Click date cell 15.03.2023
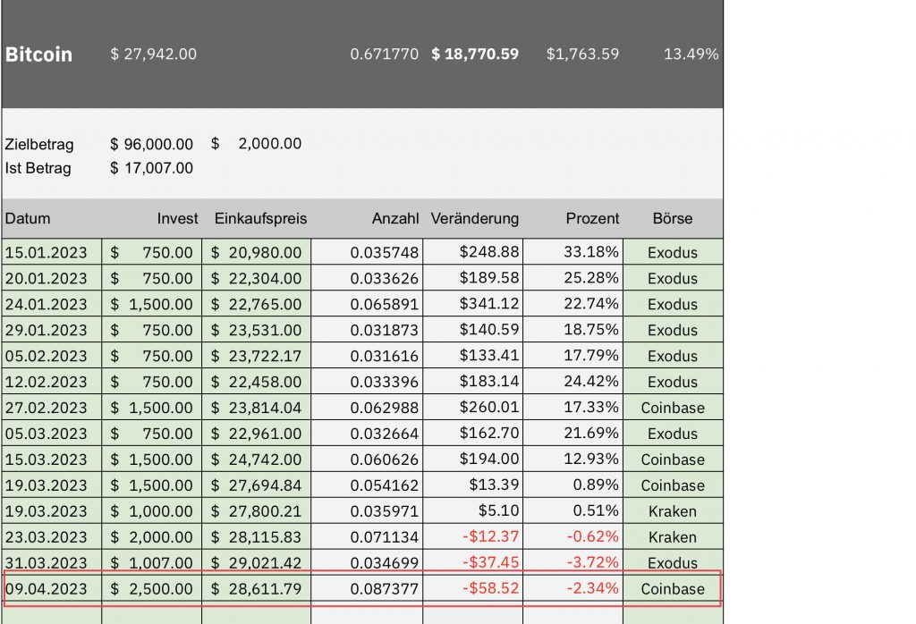916x624 pixels. point(51,460)
